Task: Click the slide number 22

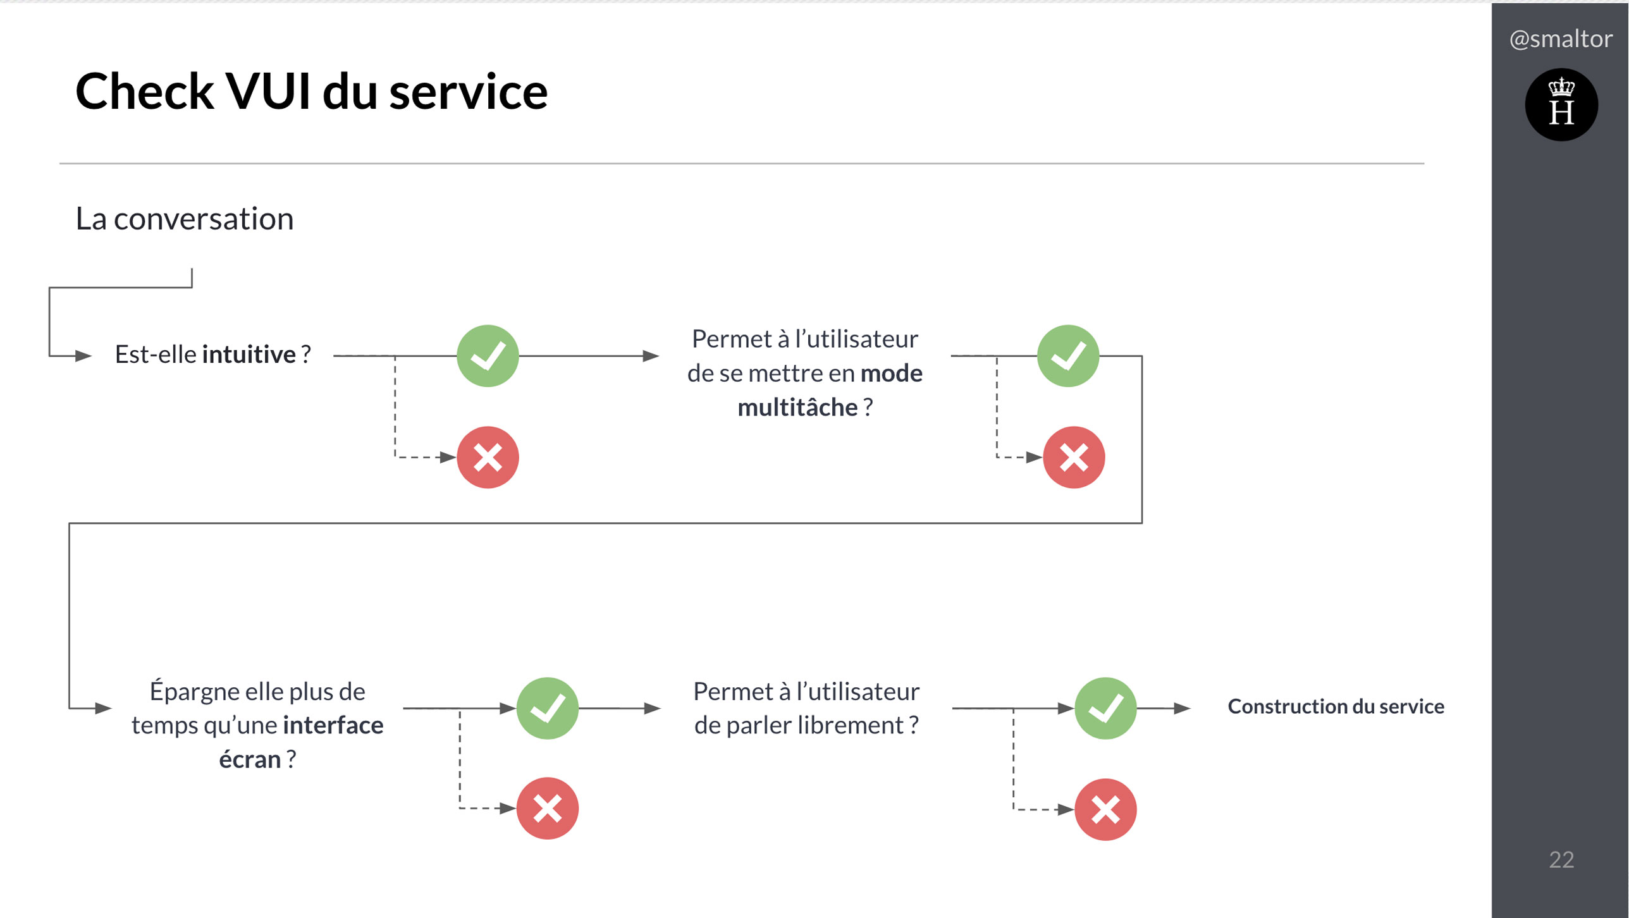Action: pyautogui.click(x=1561, y=860)
